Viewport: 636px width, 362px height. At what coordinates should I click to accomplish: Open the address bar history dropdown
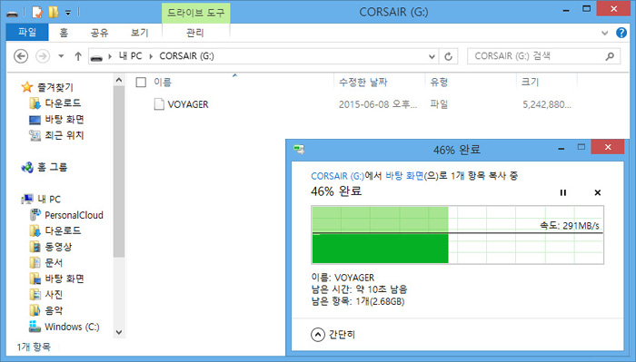[432, 56]
